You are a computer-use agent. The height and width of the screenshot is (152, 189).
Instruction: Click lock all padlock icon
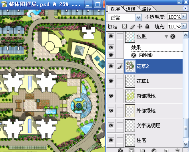pyautogui.click(x=147, y=26)
